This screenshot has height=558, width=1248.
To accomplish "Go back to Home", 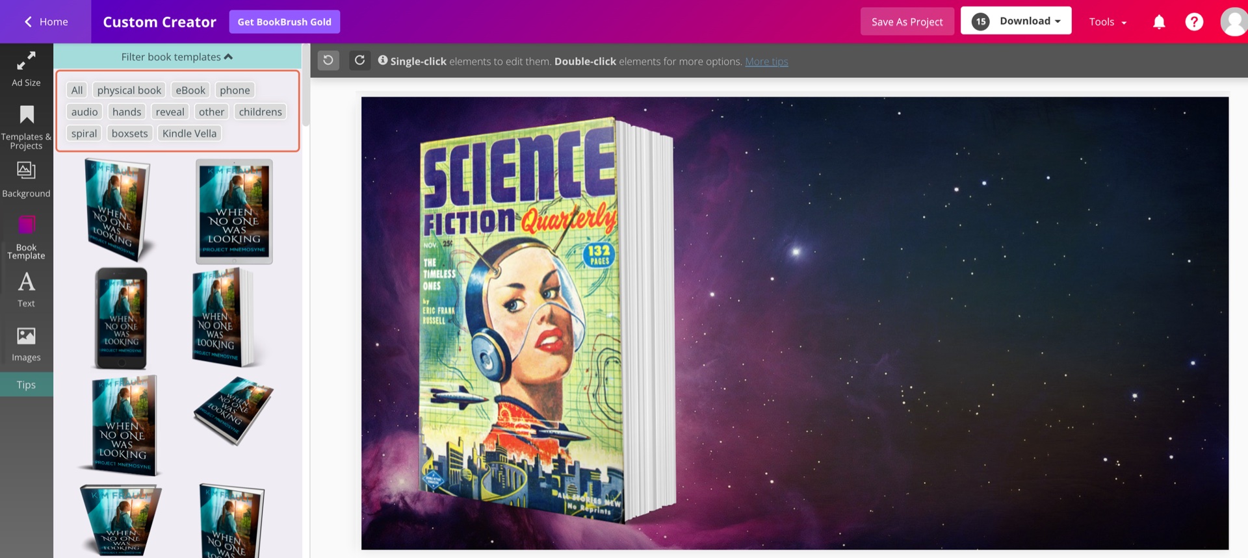I will pyautogui.click(x=45, y=21).
